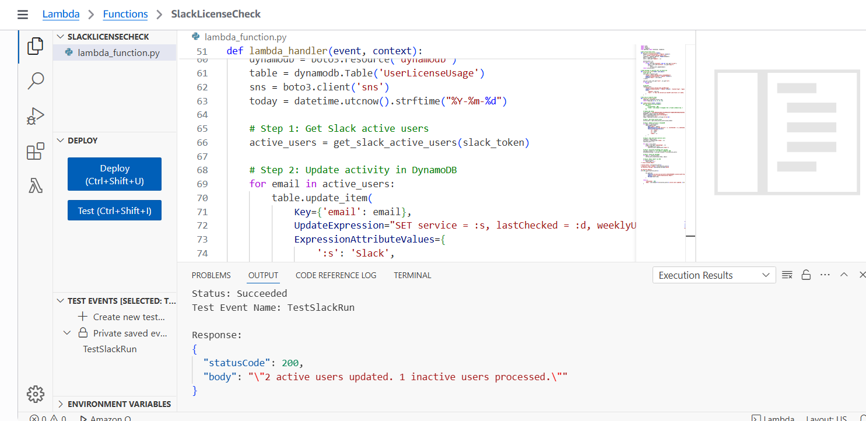The width and height of the screenshot is (866, 421).
Task: Click code line 74 ':s': 'Slack'
Action: [356, 253]
